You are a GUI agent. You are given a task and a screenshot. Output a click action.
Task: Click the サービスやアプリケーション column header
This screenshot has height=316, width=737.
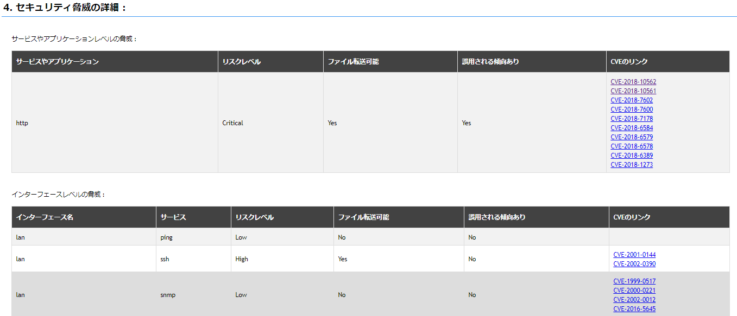click(58, 62)
